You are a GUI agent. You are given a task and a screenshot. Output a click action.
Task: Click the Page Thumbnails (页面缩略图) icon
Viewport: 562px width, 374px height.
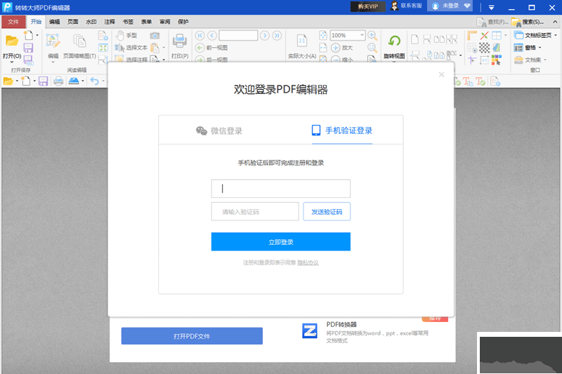click(x=79, y=41)
